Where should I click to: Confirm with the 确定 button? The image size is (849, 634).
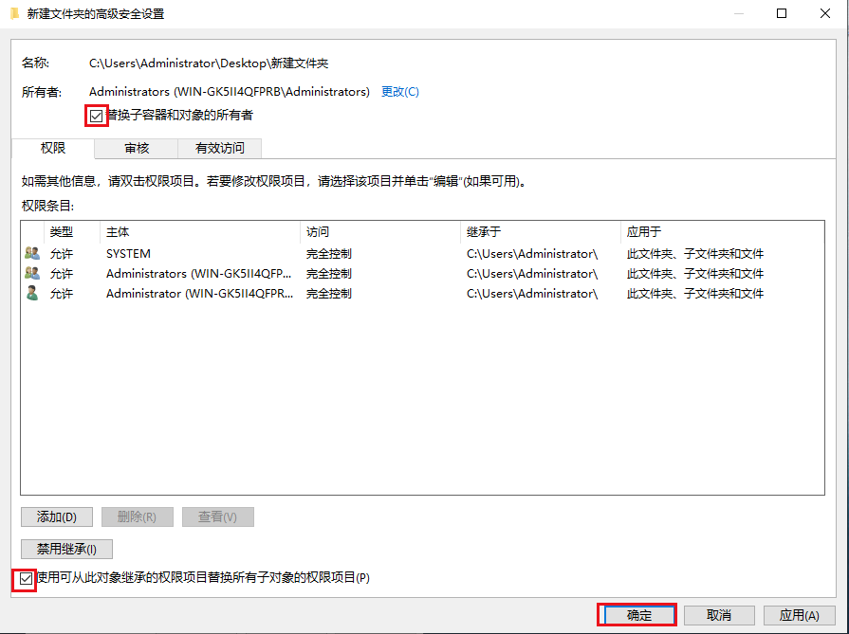click(638, 615)
